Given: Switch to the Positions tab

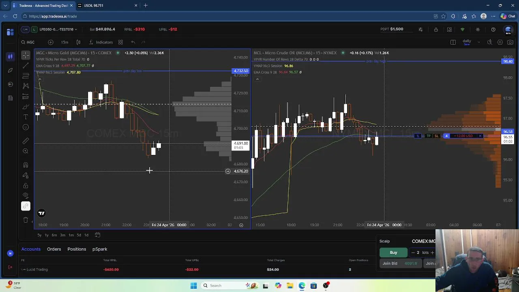Looking at the screenshot, I should tap(77, 249).
